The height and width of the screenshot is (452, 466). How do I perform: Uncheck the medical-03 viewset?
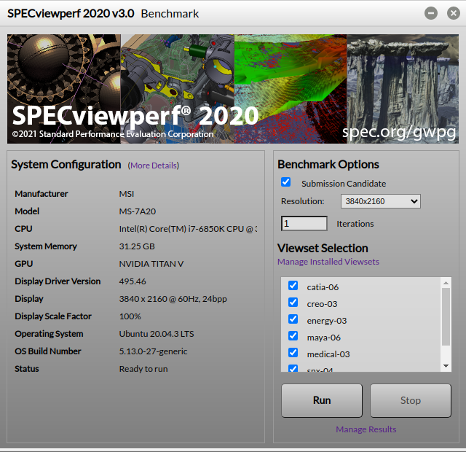293,352
